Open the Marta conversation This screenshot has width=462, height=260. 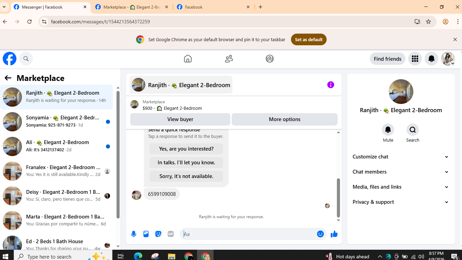coord(56,220)
